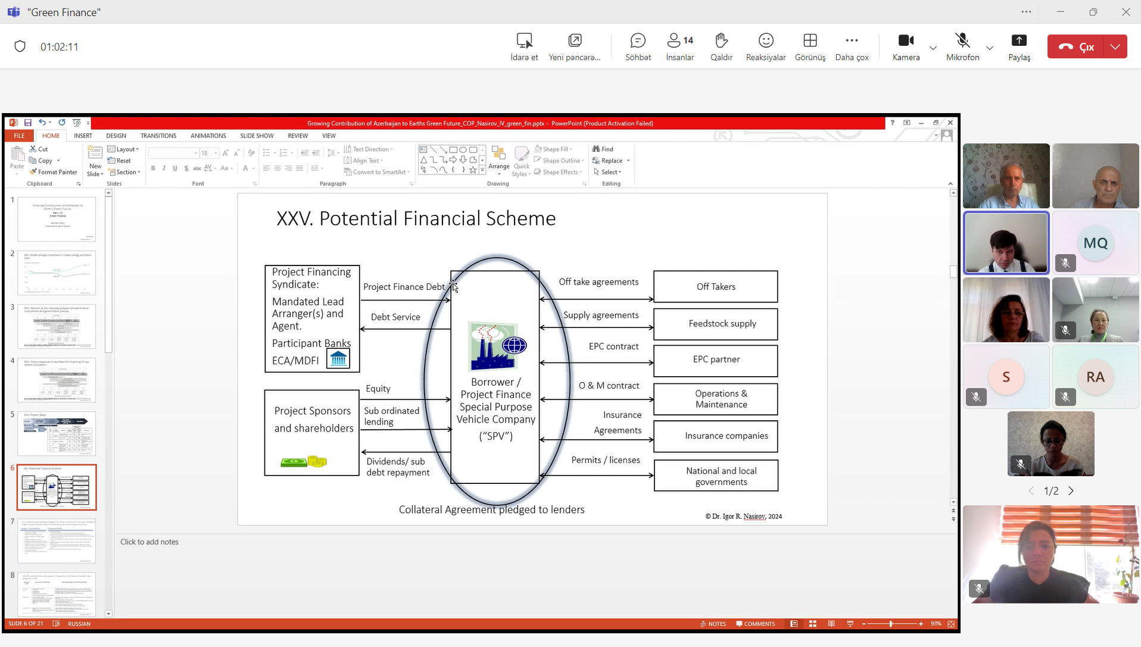Click the zoom slider in status bar

coord(891,624)
